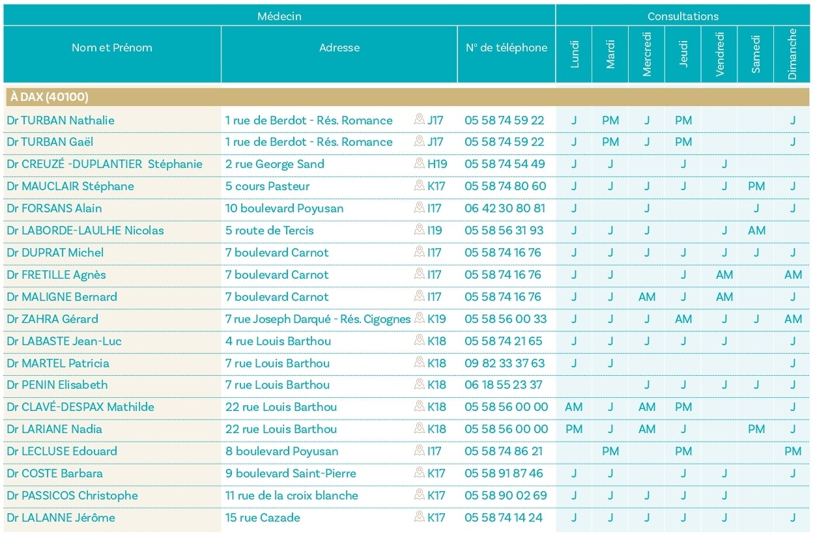The width and height of the screenshot is (815, 536).
Task: Click the map pin icon in Dr TURBAN Gaël's row
Action: (420, 141)
